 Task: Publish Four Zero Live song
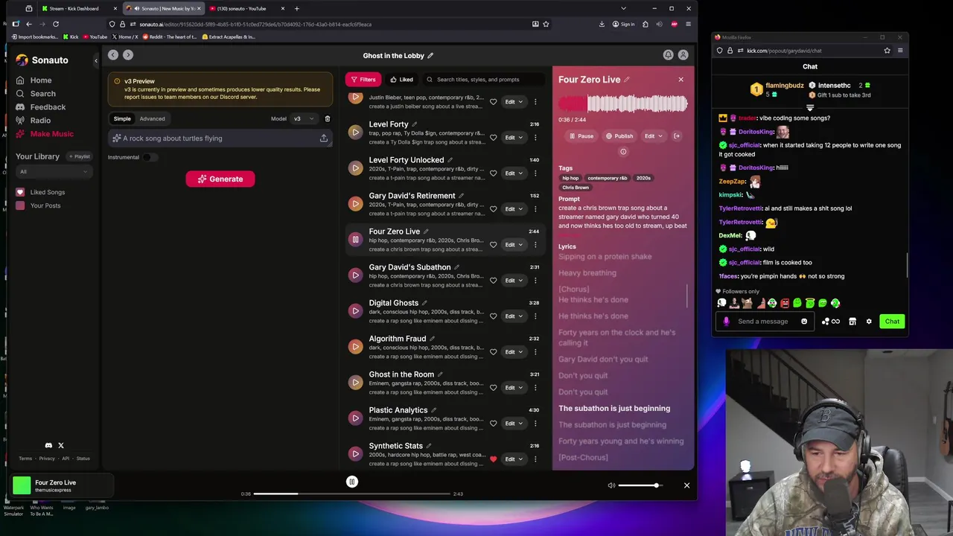[x=619, y=136]
